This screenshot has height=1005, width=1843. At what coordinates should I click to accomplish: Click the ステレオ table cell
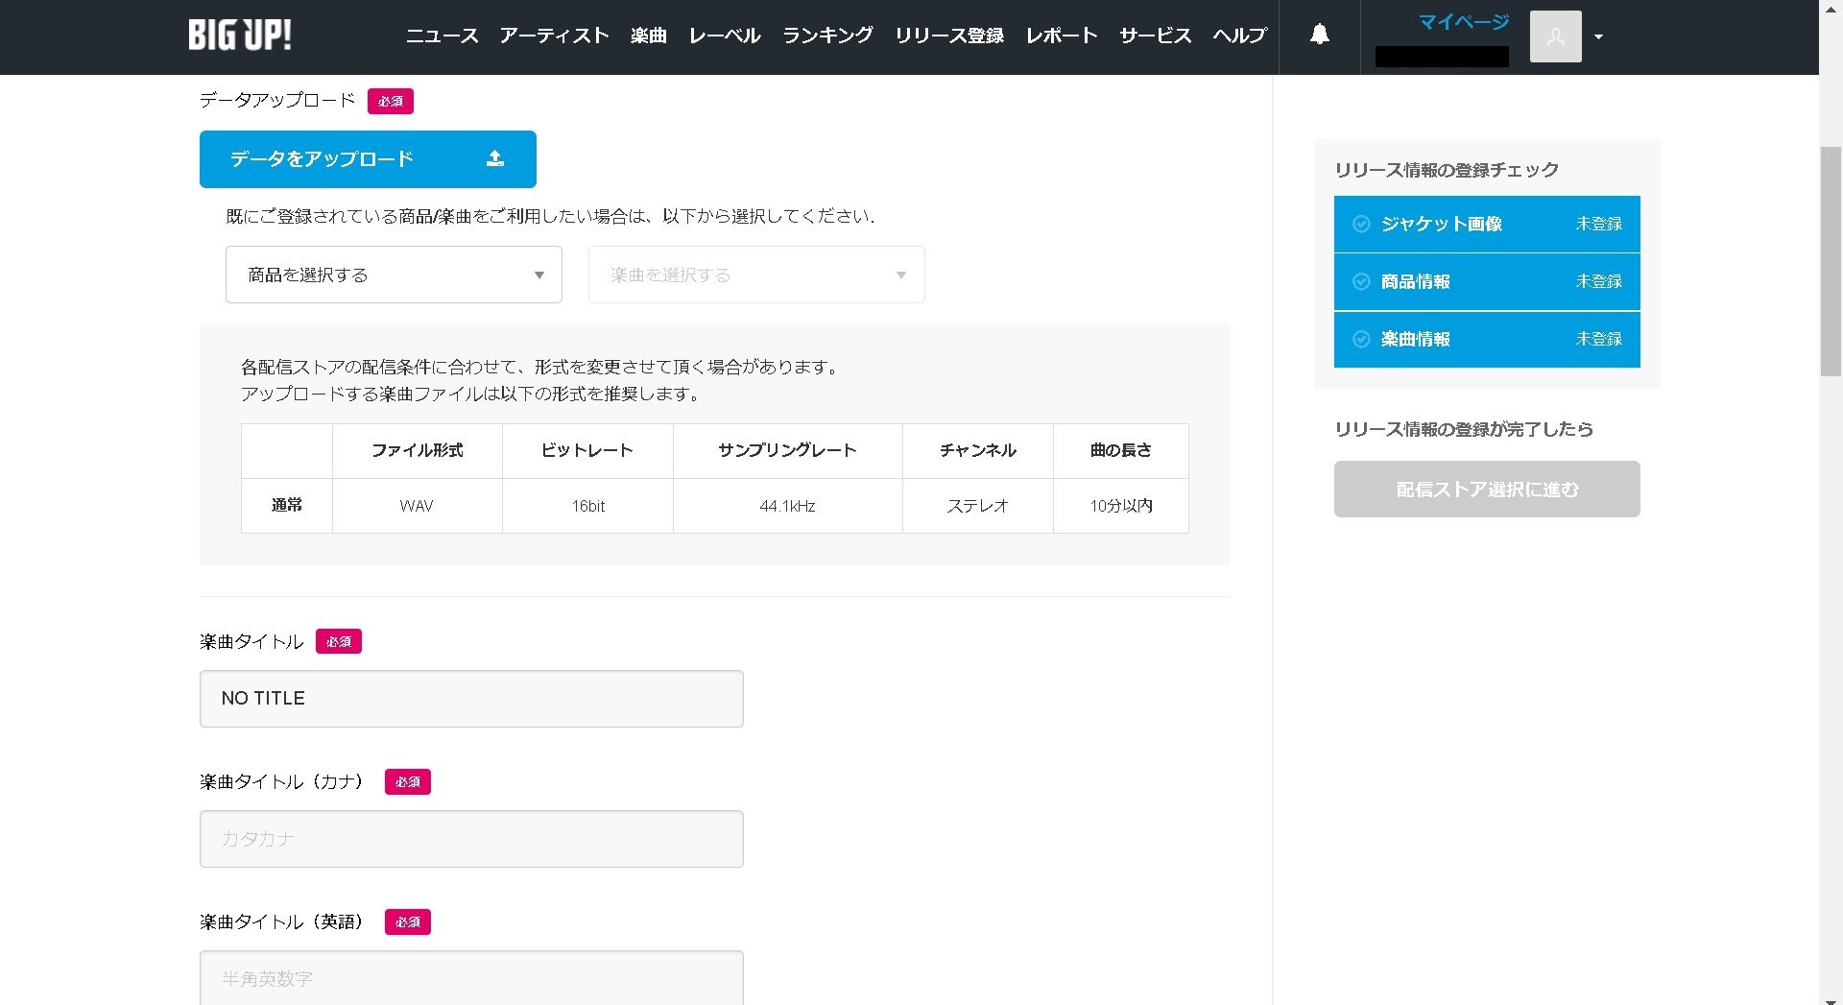(x=977, y=506)
